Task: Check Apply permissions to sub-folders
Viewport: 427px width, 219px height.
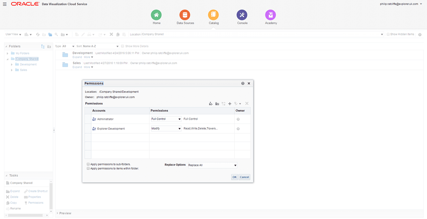Action: pos(88,164)
